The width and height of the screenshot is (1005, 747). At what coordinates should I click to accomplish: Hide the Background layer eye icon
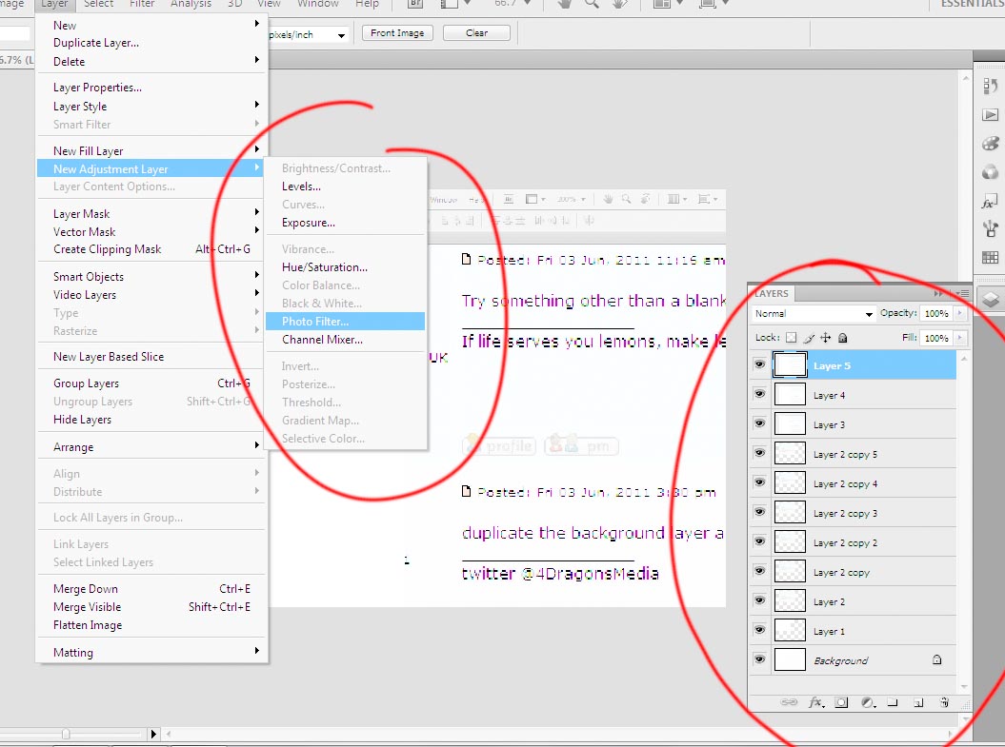759,660
